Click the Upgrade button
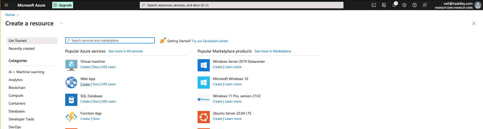Screen dimensions: 483x129 point(63,5)
